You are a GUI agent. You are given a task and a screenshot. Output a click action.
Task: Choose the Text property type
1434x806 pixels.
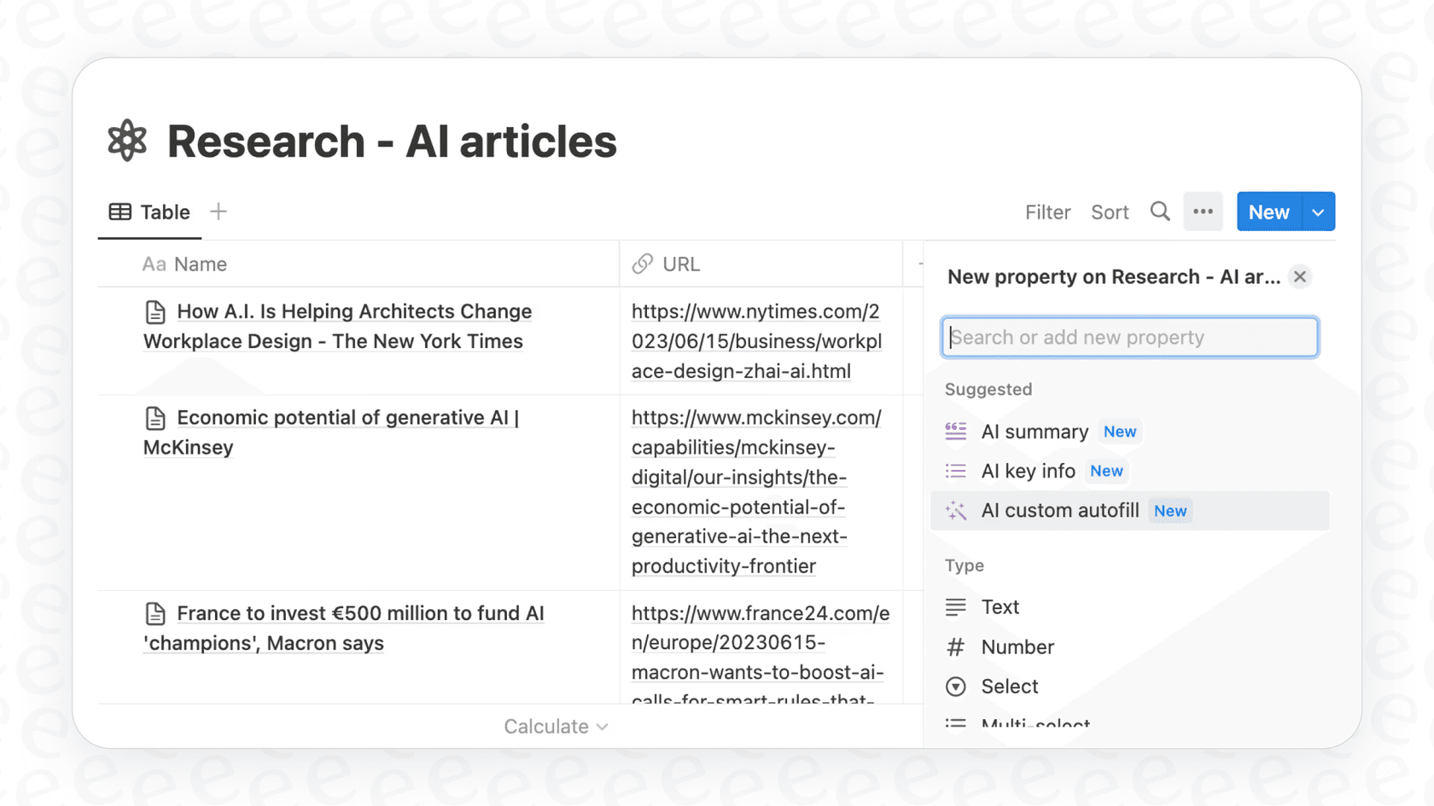pos(1000,606)
